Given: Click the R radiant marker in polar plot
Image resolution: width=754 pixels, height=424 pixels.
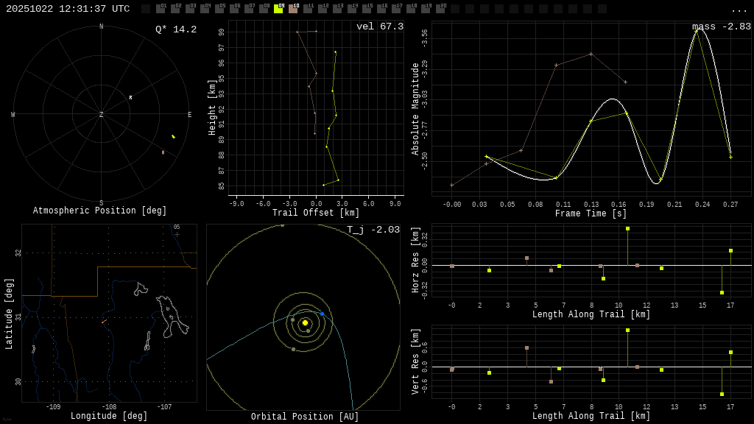Looking at the screenshot, I should pyautogui.click(x=131, y=97).
